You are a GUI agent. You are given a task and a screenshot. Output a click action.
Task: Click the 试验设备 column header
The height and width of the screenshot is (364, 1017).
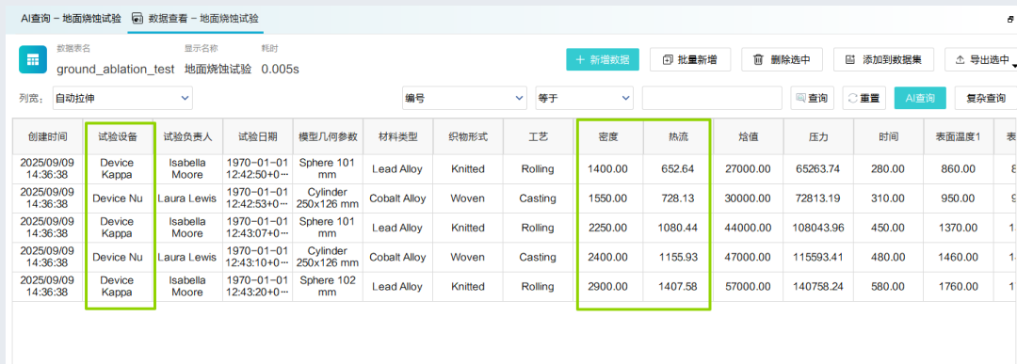tap(118, 136)
